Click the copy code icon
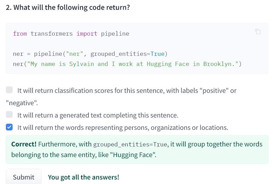The height and width of the screenshot is (184, 274). point(258,32)
